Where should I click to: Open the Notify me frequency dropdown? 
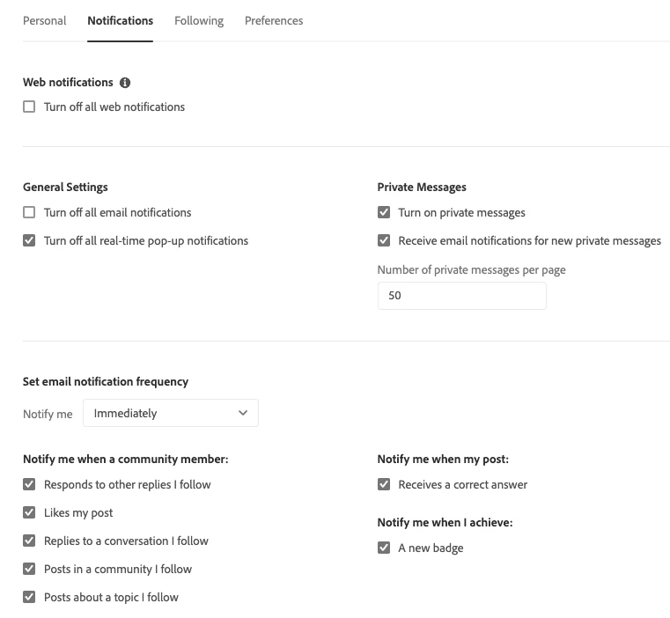pyautogui.click(x=170, y=413)
